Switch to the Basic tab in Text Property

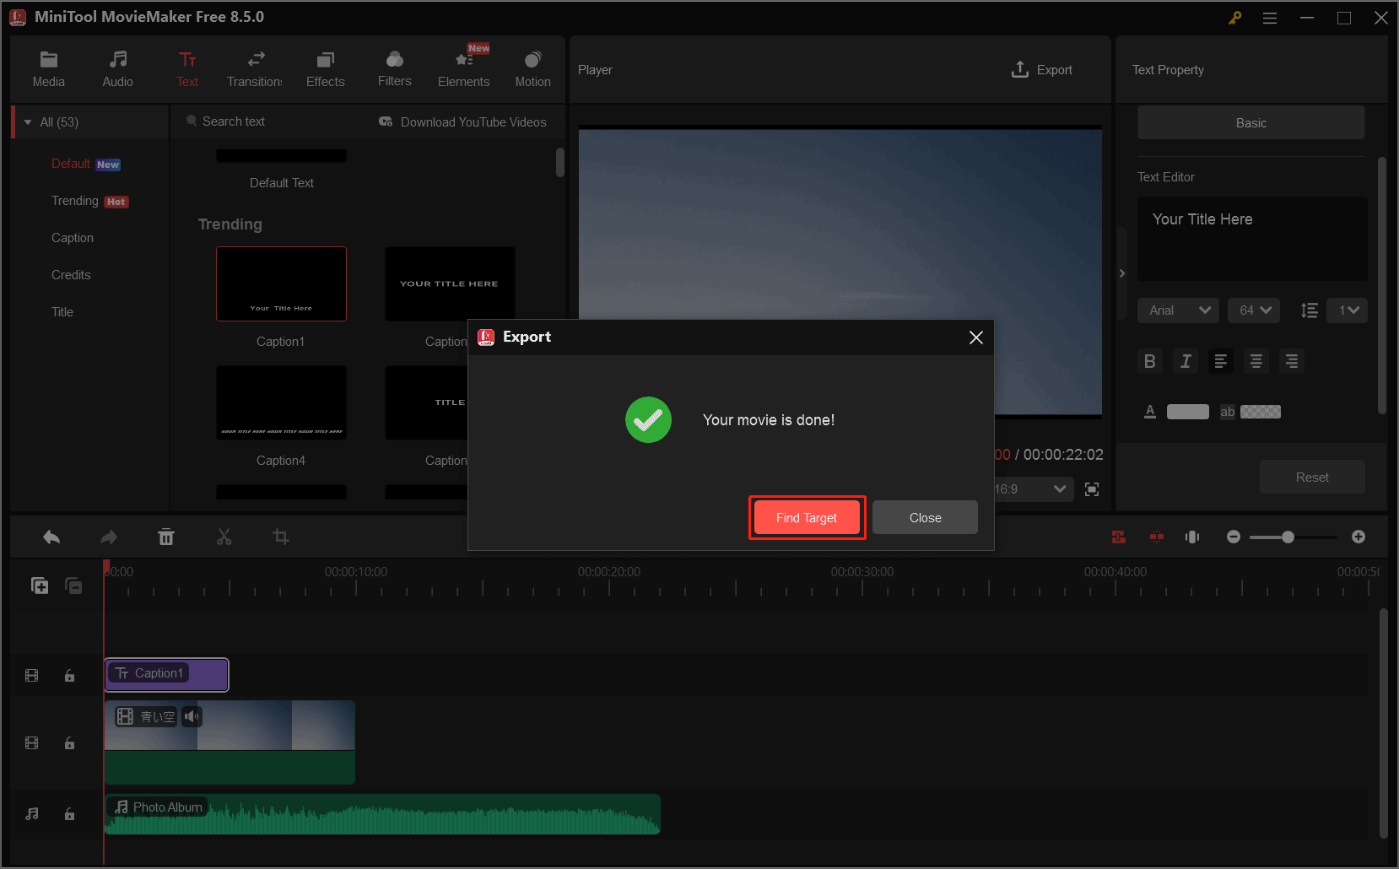(x=1250, y=122)
